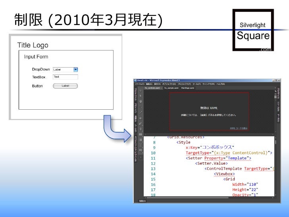Open the 表示(V) menu
This screenshot has width=289, height=217.
point(157,84)
